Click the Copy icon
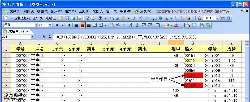250x102 pixels. [112, 18]
